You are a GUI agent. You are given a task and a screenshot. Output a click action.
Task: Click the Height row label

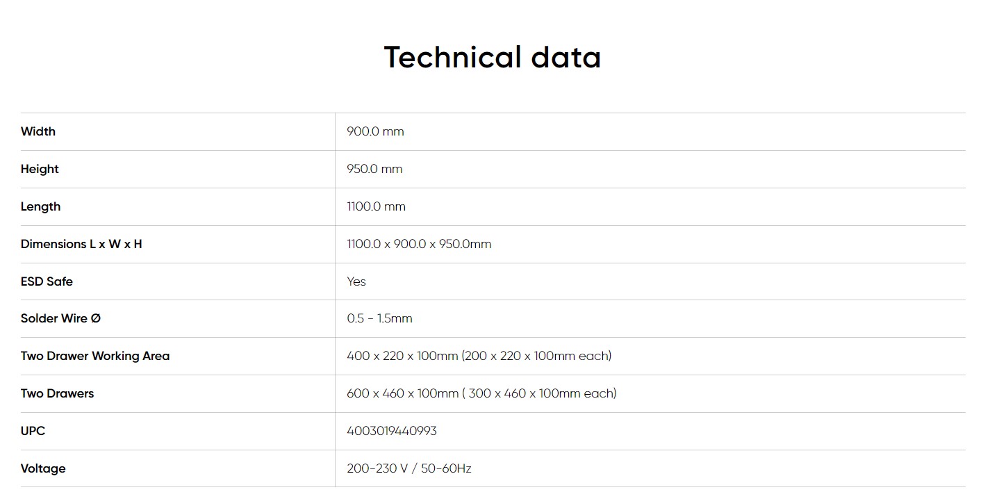pos(40,169)
